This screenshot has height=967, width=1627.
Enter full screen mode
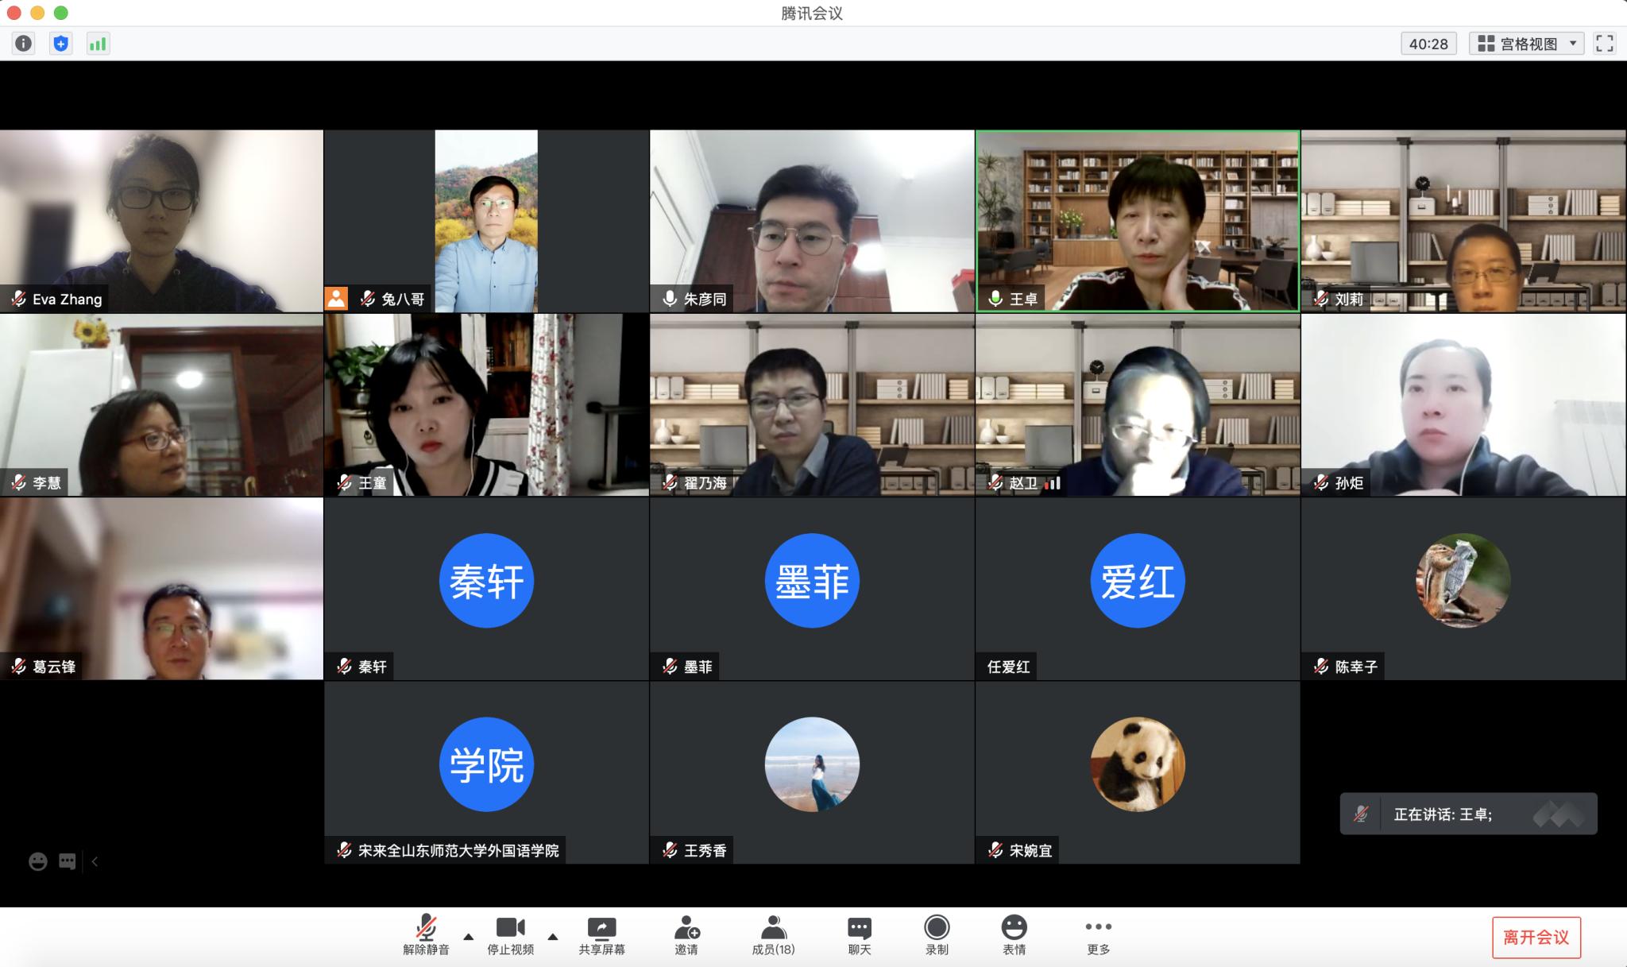coord(1604,44)
